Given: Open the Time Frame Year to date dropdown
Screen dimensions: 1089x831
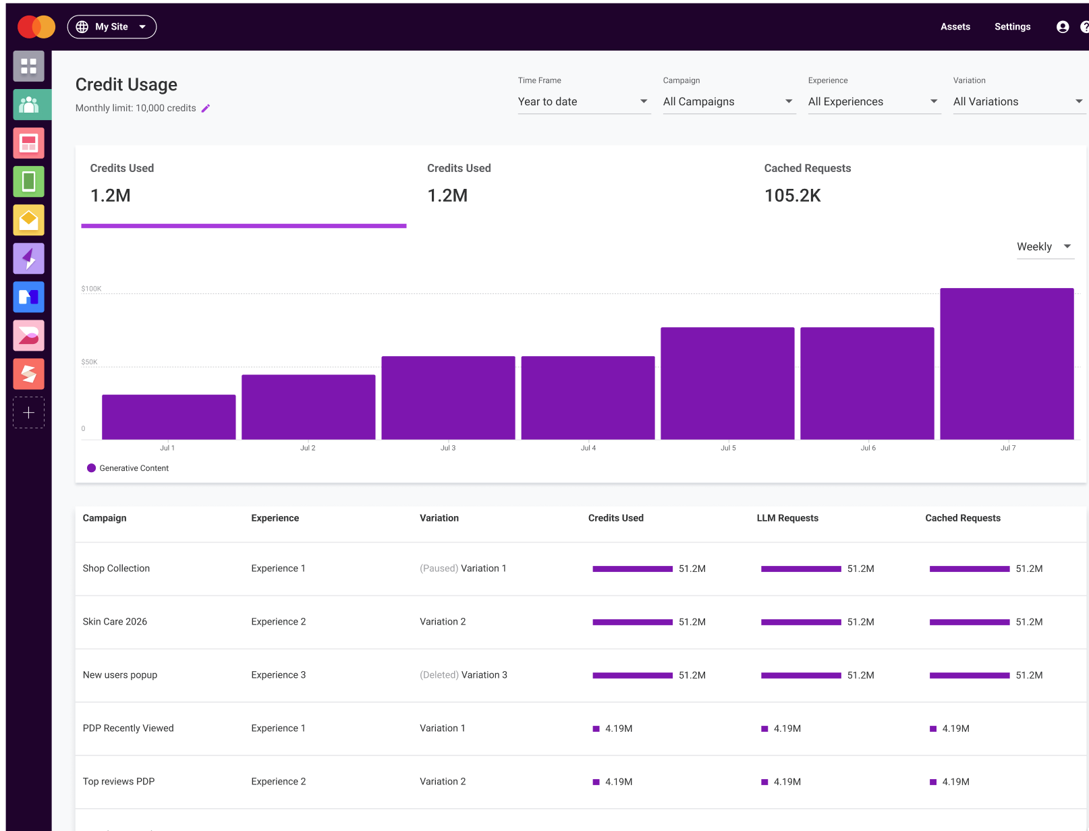Looking at the screenshot, I should [584, 102].
